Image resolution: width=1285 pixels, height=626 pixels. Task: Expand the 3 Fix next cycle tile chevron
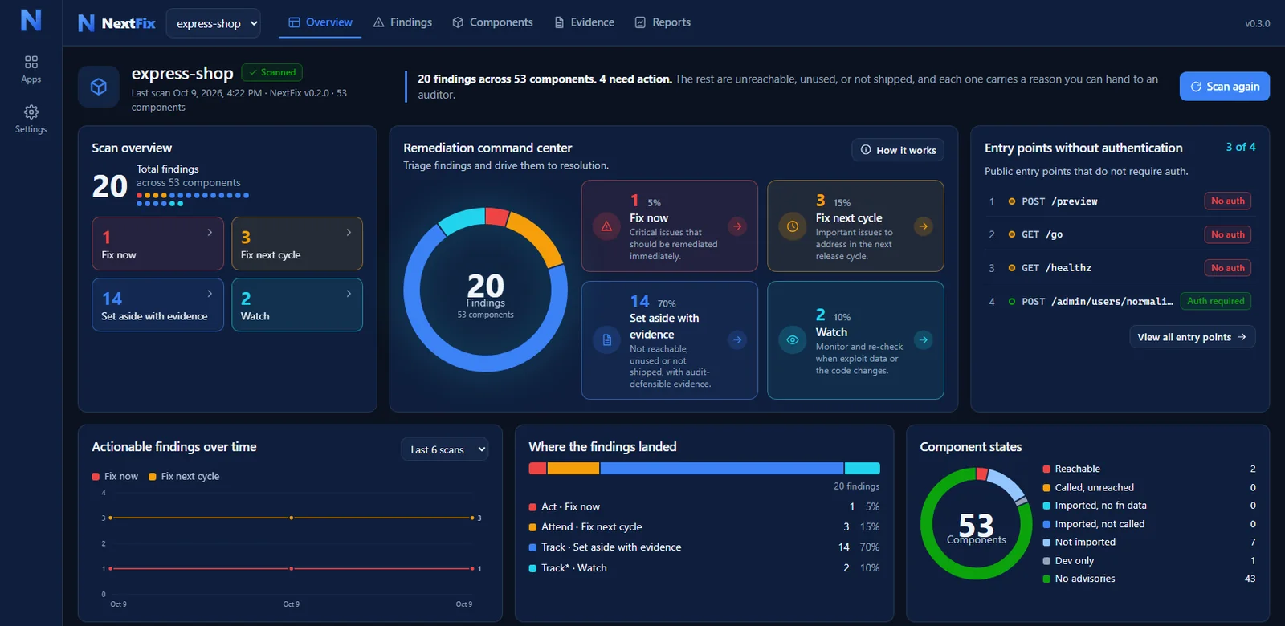coord(349,233)
